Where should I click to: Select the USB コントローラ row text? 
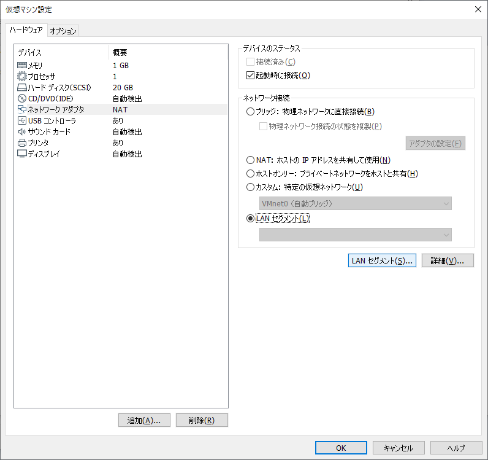(x=52, y=121)
